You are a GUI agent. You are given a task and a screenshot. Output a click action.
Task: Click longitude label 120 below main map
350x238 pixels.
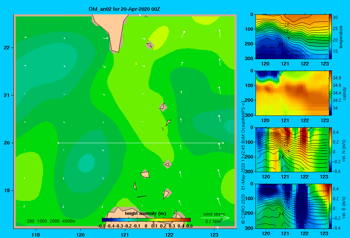pos(80,234)
